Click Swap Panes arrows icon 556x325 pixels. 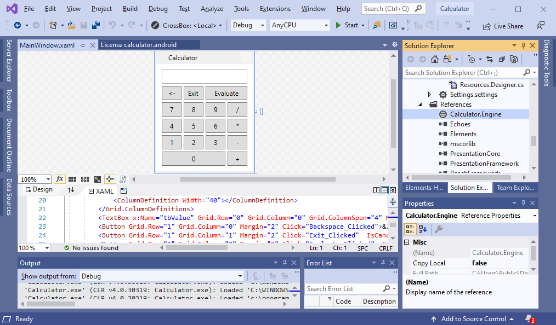[x=71, y=190]
